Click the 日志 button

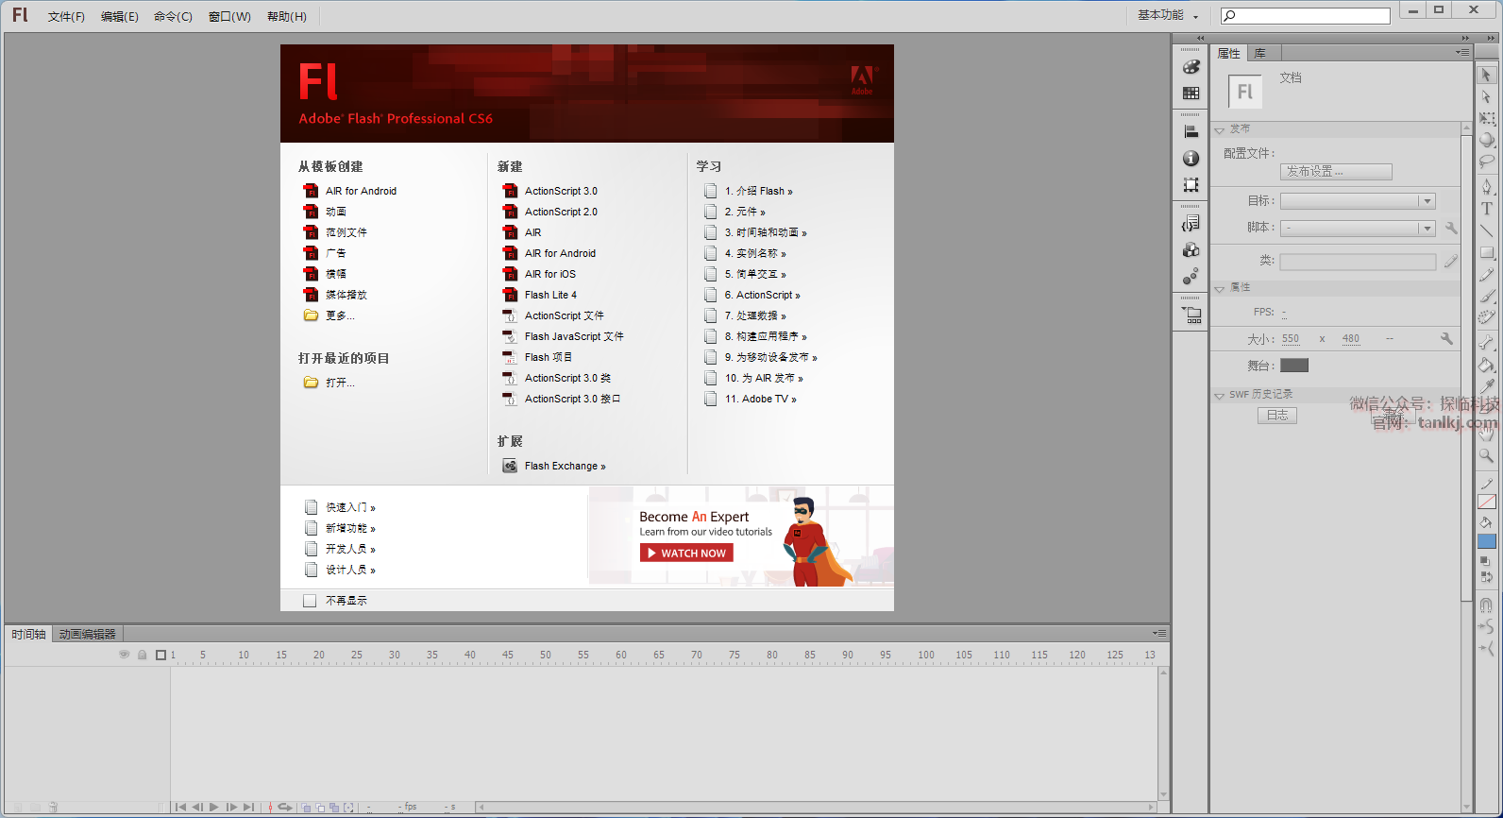(x=1277, y=415)
